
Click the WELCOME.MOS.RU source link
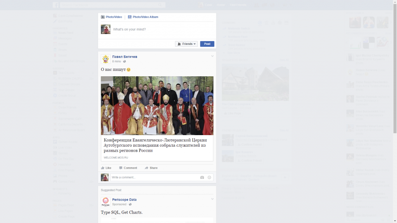pos(116,158)
